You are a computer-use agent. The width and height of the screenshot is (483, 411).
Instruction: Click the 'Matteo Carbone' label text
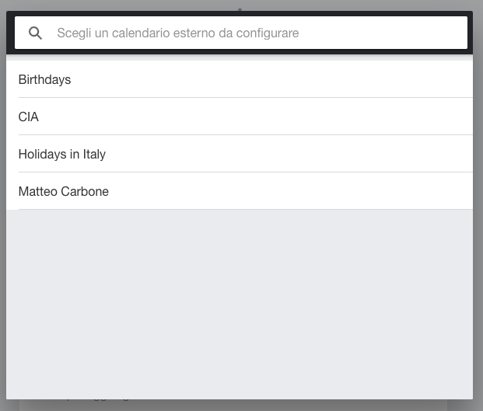coord(64,191)
